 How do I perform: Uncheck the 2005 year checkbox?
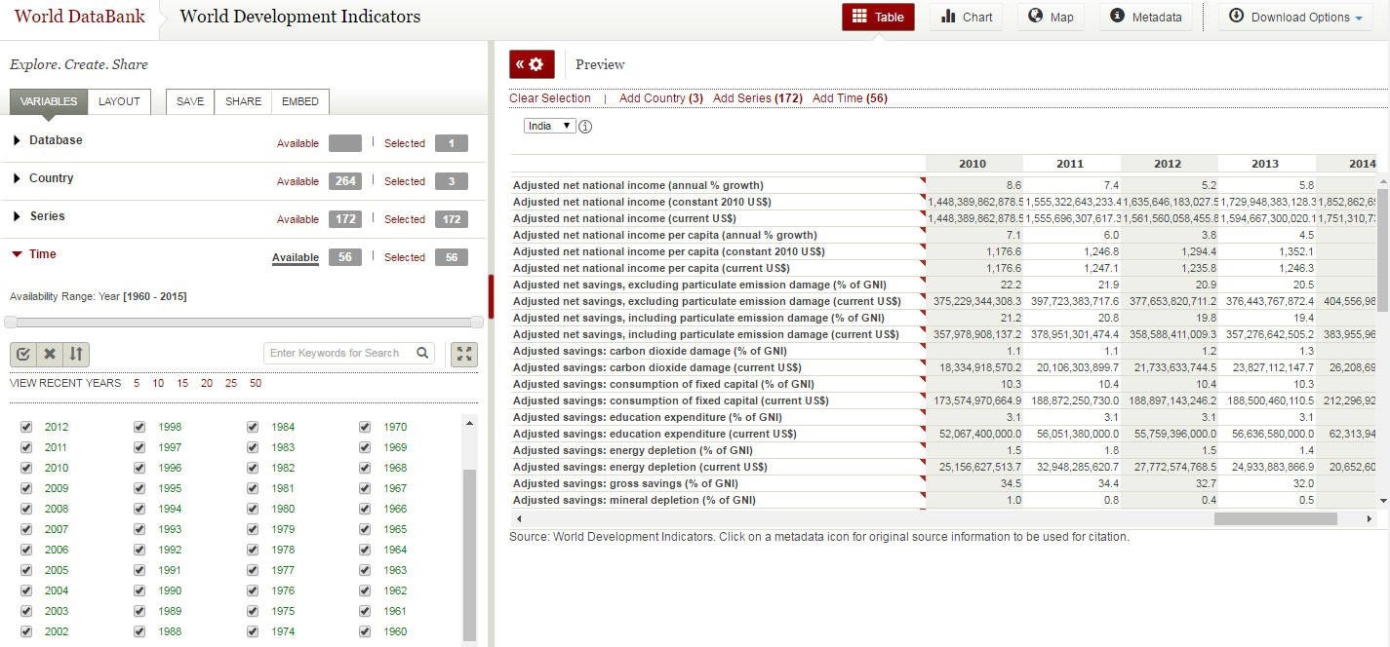point(26,570)
